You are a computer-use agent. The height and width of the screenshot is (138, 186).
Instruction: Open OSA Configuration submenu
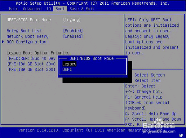(x=26, y=42)
